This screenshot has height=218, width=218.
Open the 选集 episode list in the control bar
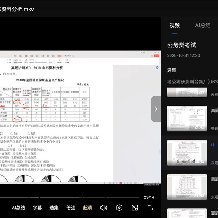[54, 208]
